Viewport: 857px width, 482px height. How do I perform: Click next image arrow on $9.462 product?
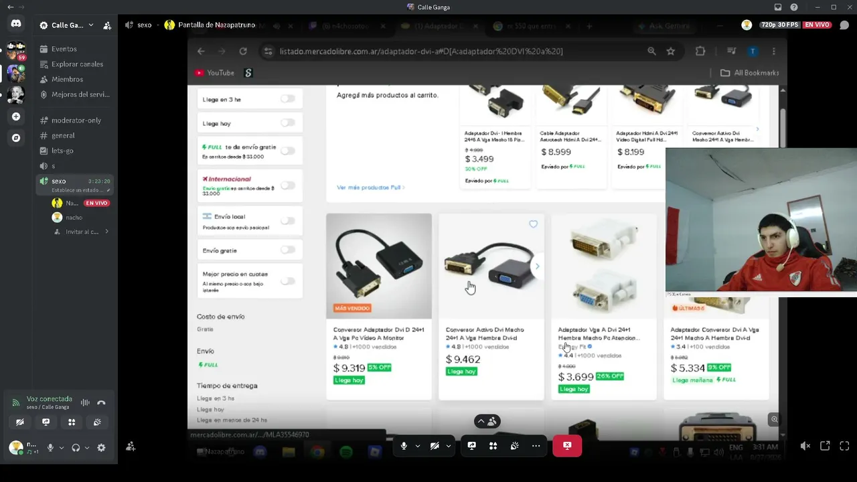(x=536, y=266)
